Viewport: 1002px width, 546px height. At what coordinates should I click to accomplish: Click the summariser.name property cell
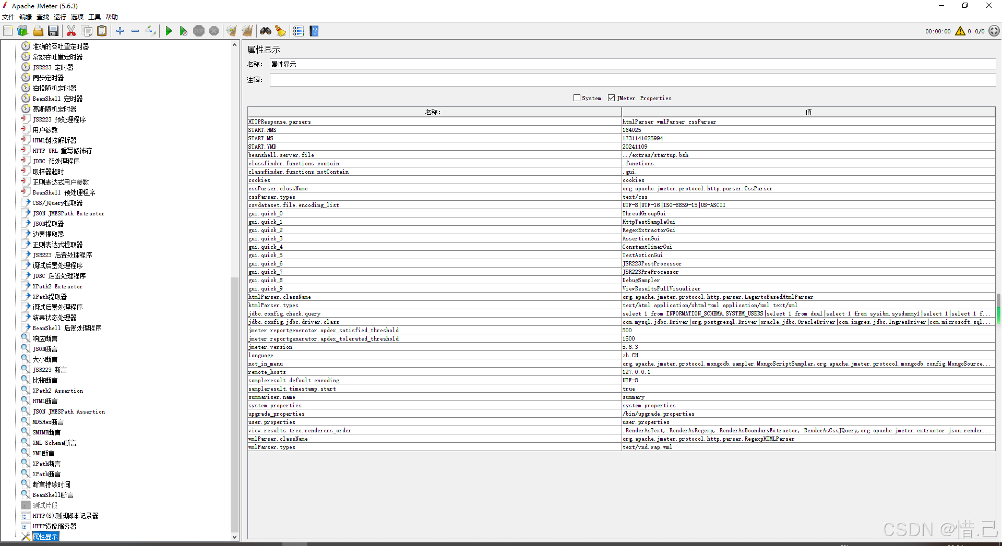point(434,397)
